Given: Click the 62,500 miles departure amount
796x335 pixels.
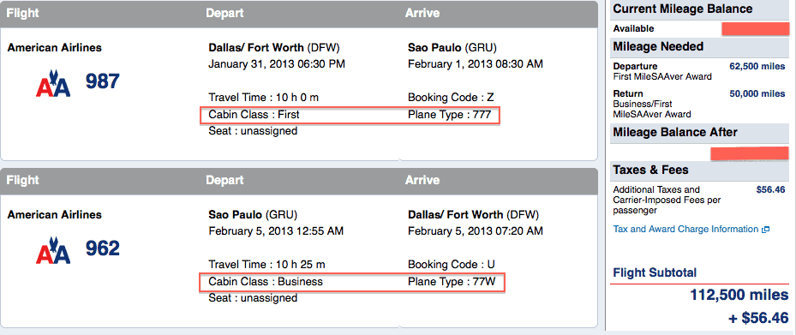Looking at the screenshot, I should click(x=757, y=67).
